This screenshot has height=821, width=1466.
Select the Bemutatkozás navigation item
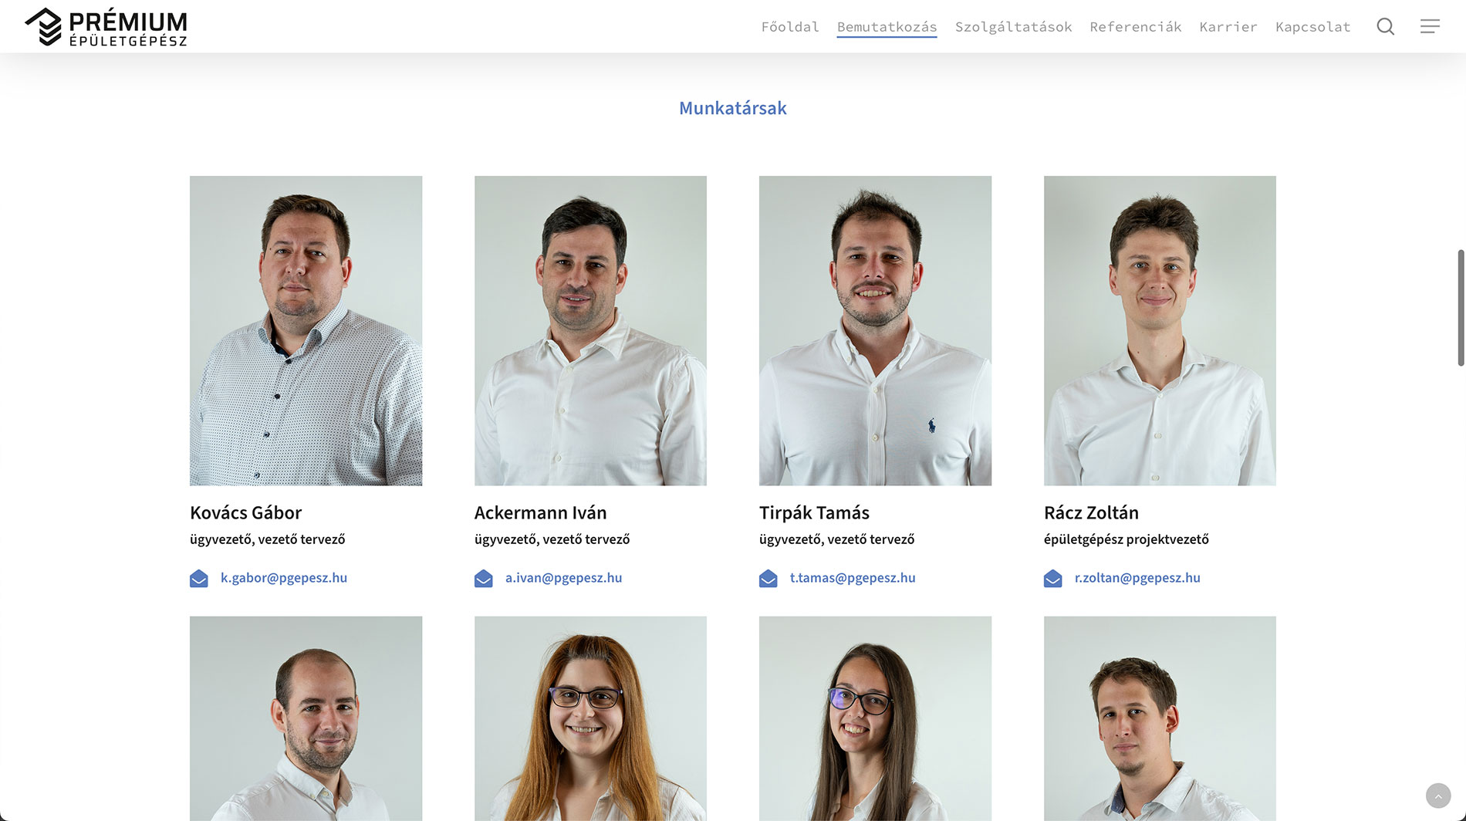[887, 27]
